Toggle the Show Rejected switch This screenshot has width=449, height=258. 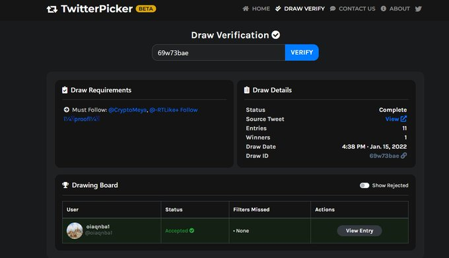364,185
